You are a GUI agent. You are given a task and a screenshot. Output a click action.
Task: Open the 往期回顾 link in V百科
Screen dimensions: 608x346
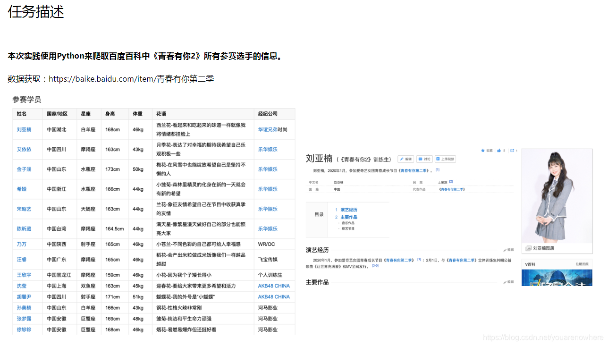(x=582, y=264)
